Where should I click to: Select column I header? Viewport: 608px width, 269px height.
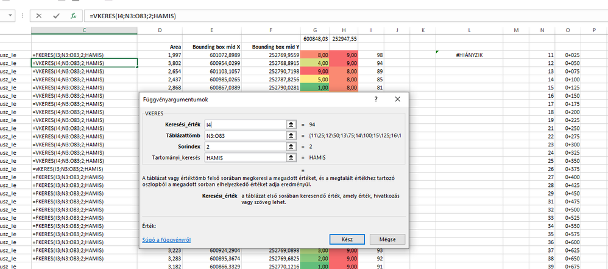pyautogui.click(x=371, y=30)
